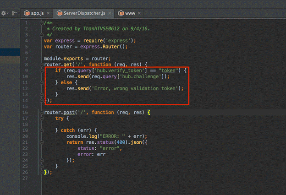The height and width of the screenshot is (195, 286).
Task: Collapse the comment block fold at line 1
Action: point(42,23)
